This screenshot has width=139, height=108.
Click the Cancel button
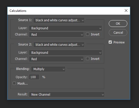click(x=118, y=33)
